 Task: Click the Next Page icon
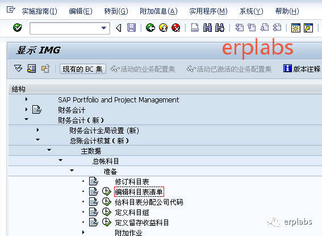tap(265, 27)
